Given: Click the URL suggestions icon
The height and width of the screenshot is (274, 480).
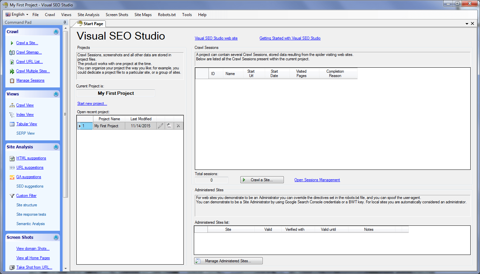Looking at the screenshot, I should click(x=12, y=167).
